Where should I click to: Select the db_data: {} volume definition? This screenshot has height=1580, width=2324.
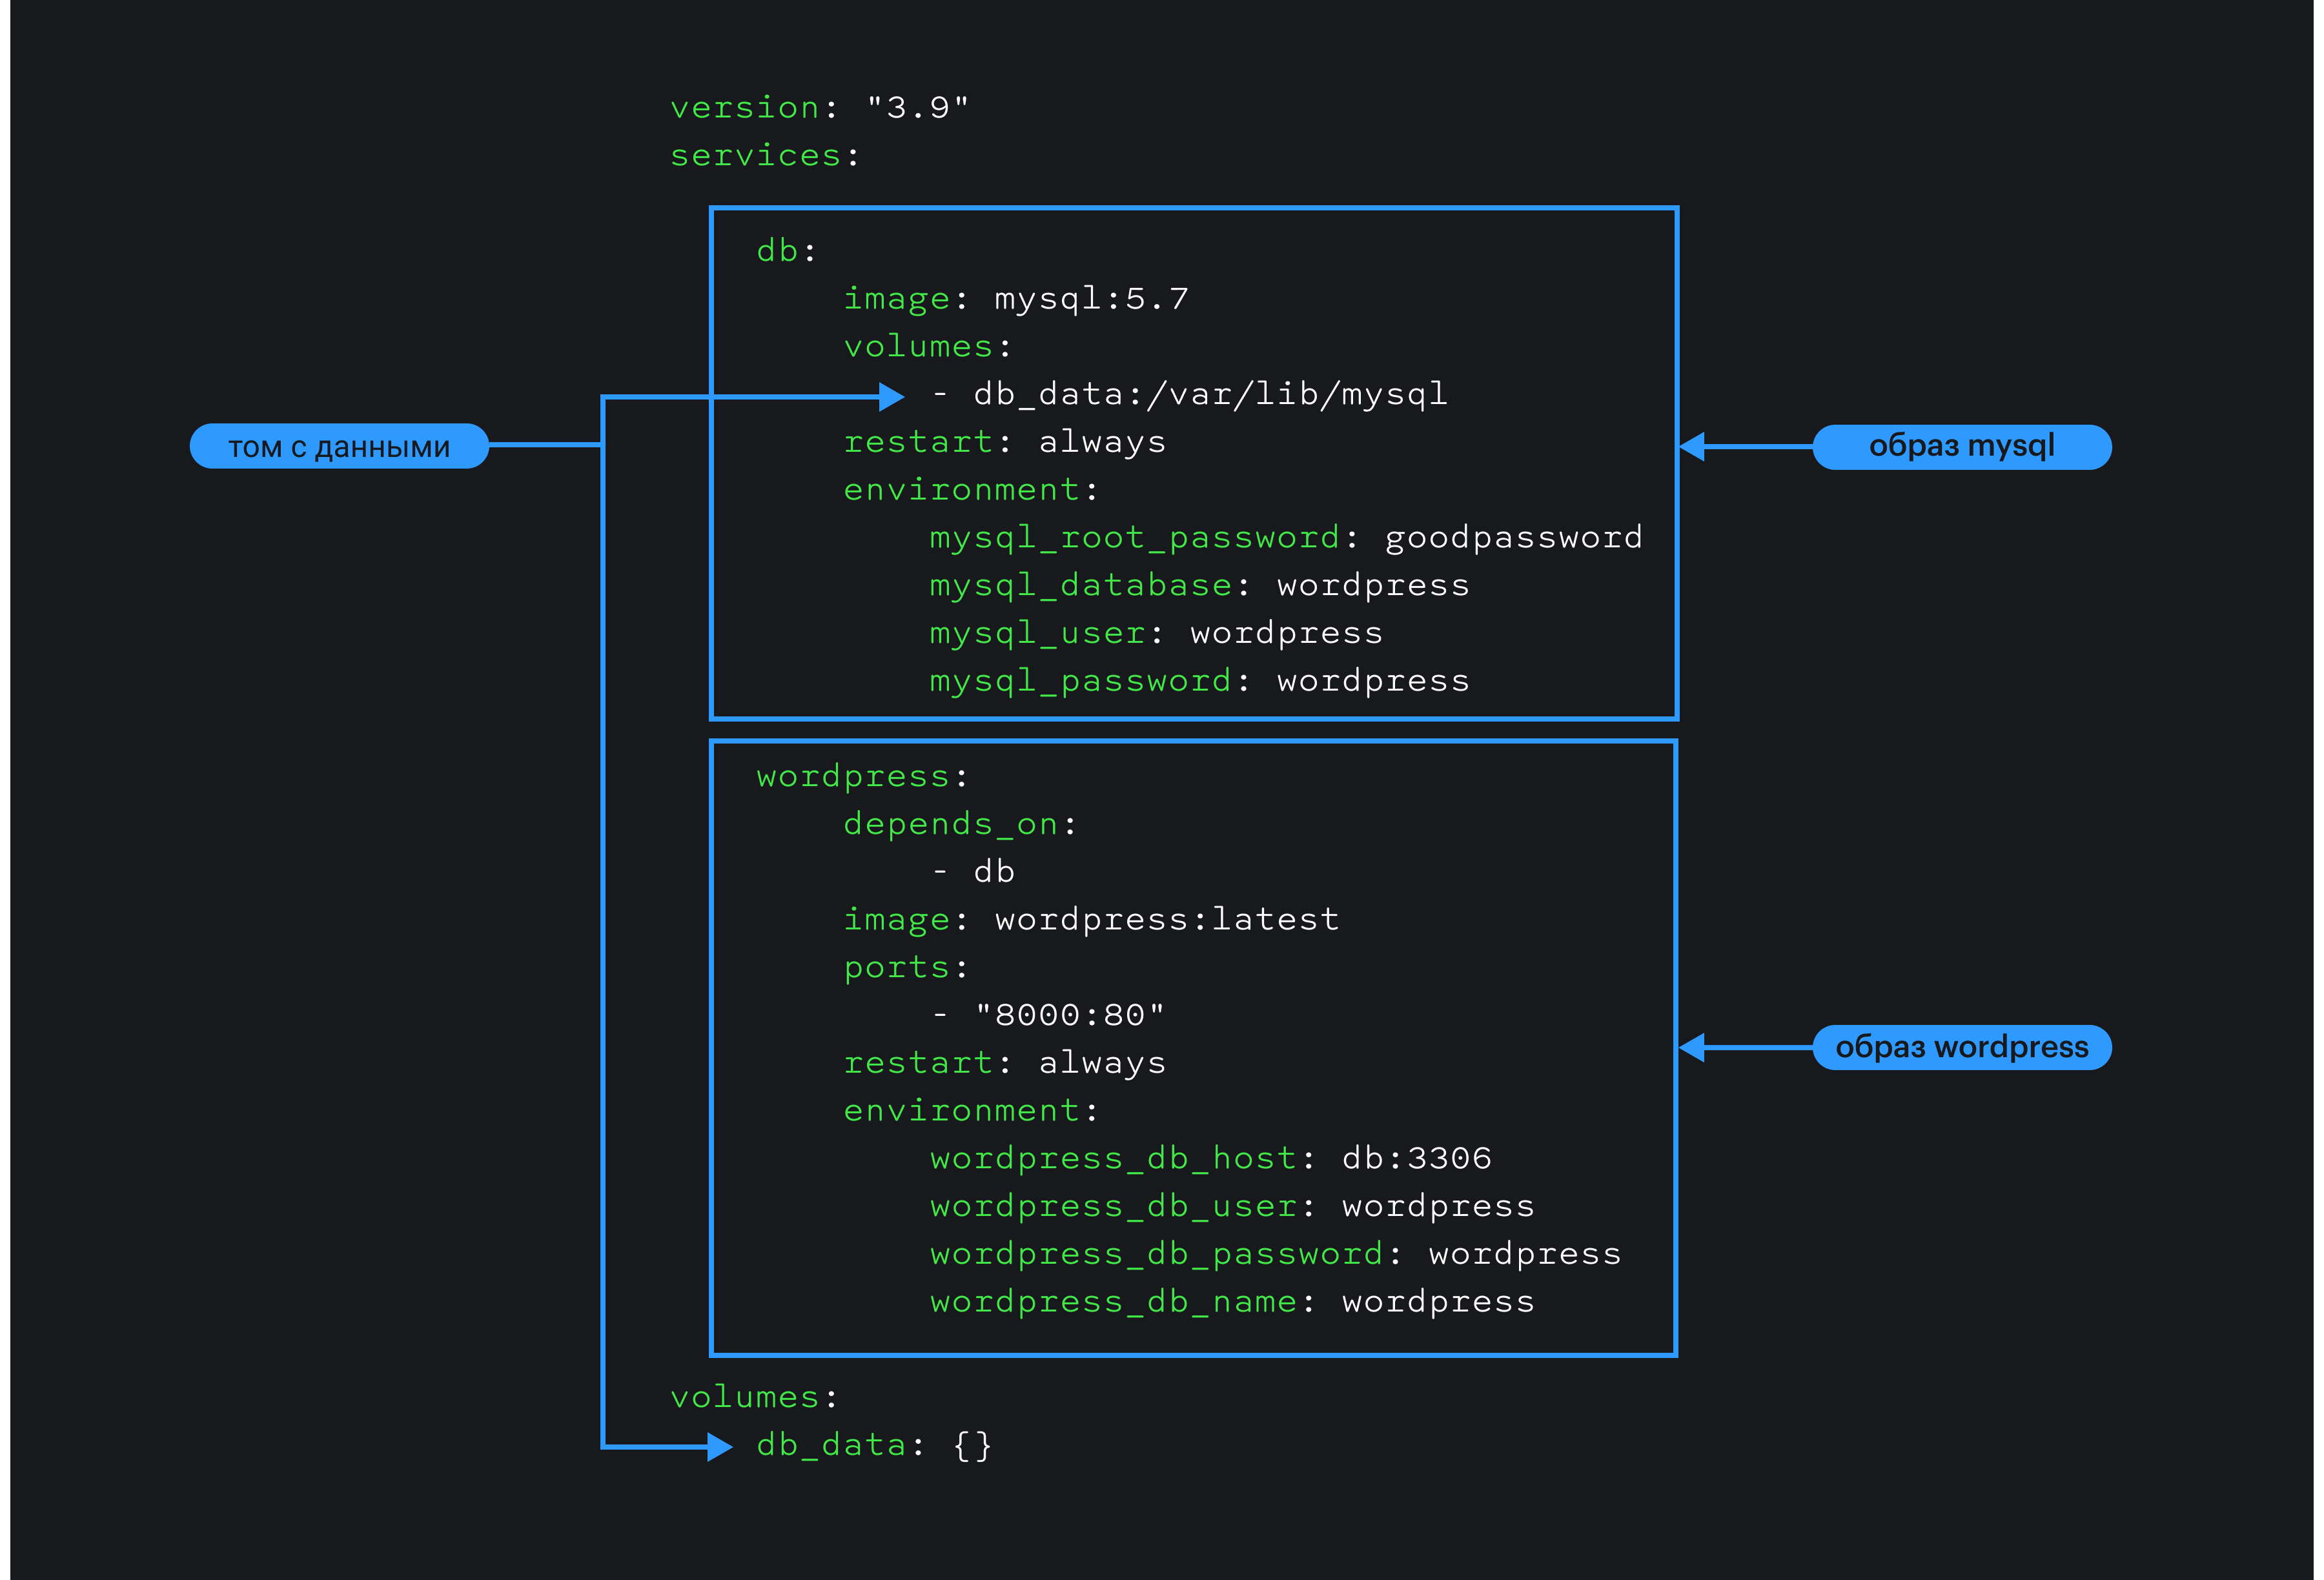874,1445
